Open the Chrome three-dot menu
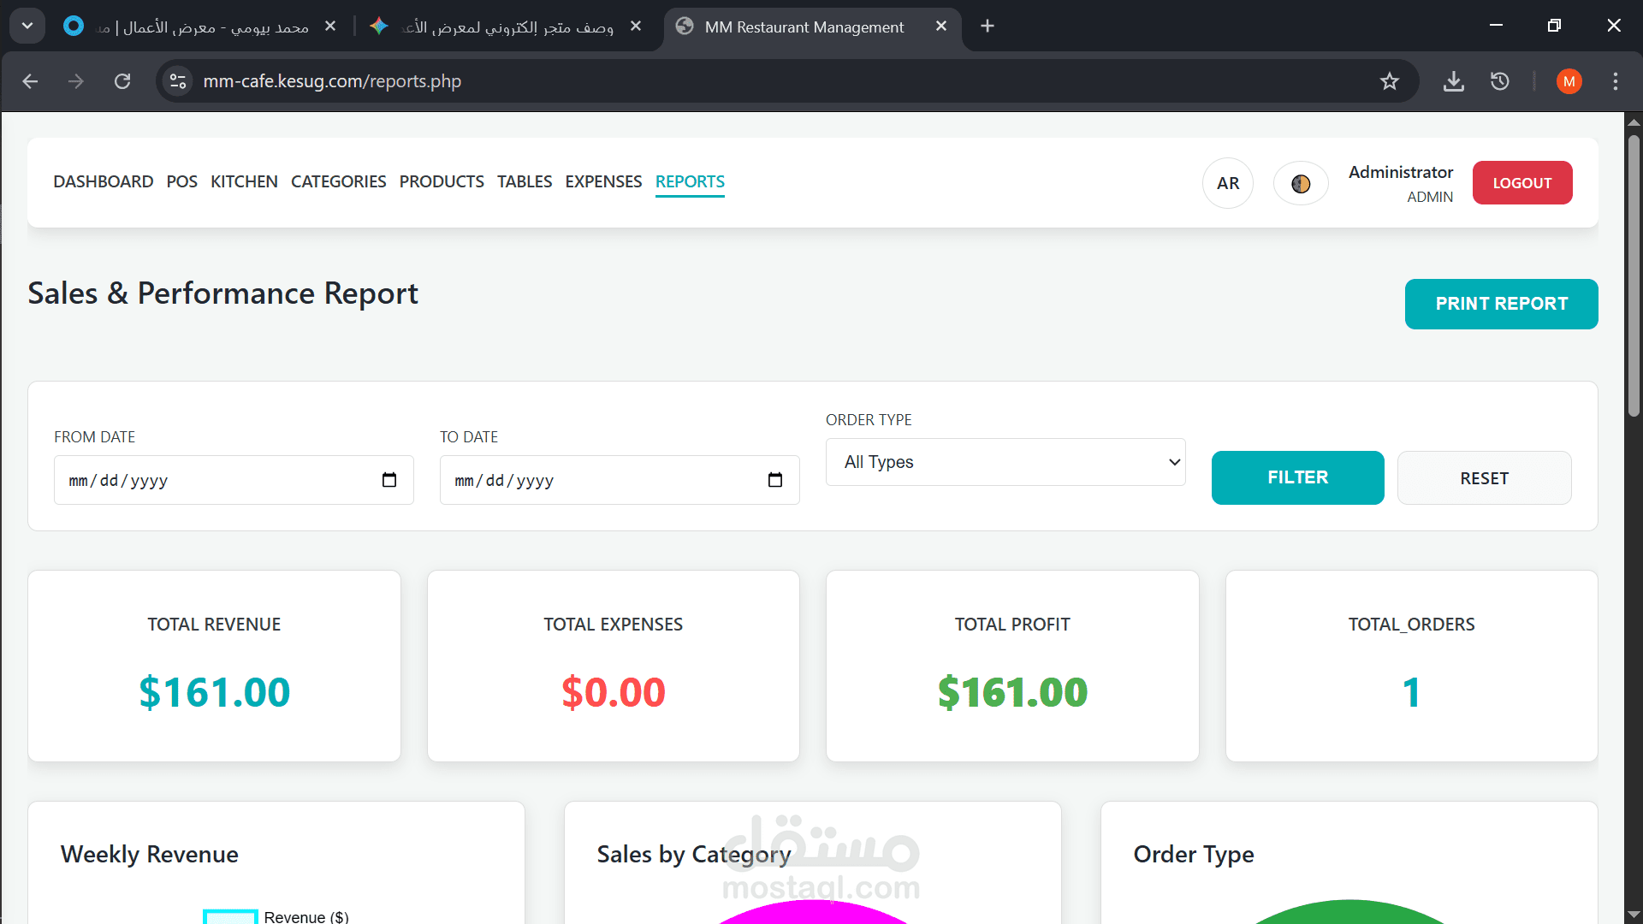 click(x=1616, y=81)
